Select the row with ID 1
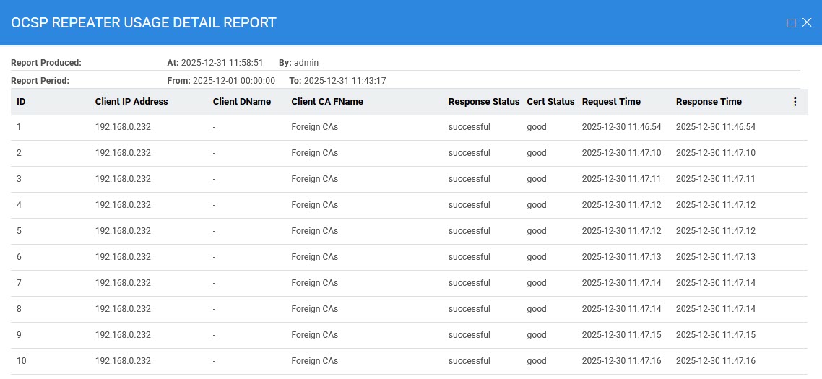This screenshot has width=822, height=379. coord(20,127)
